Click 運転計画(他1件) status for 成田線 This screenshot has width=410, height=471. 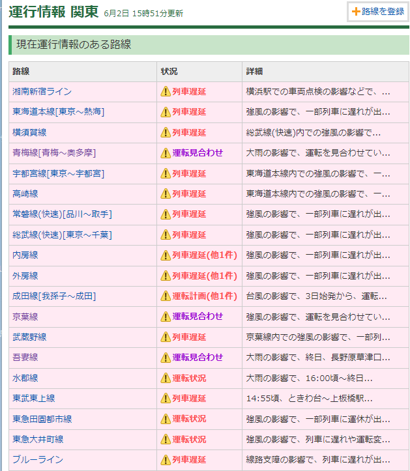click(x=205, y=296)
